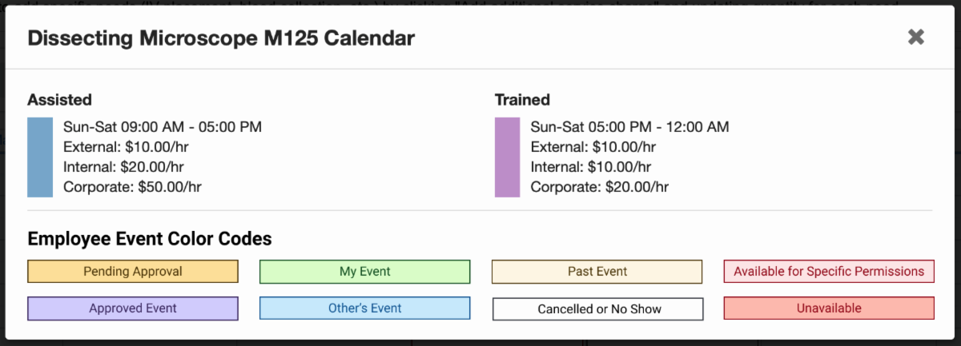The width and height of the screenshot is (961, 346).
Task: Select the red Unavailable color code
Action: point(829,308)
